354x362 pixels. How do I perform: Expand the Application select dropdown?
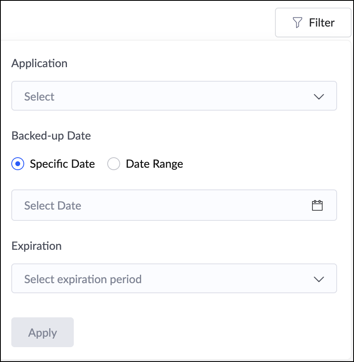point(174,96)
